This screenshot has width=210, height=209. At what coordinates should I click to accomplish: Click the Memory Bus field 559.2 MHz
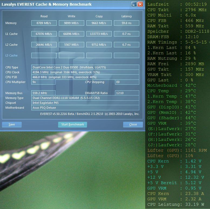coord(43,93)
